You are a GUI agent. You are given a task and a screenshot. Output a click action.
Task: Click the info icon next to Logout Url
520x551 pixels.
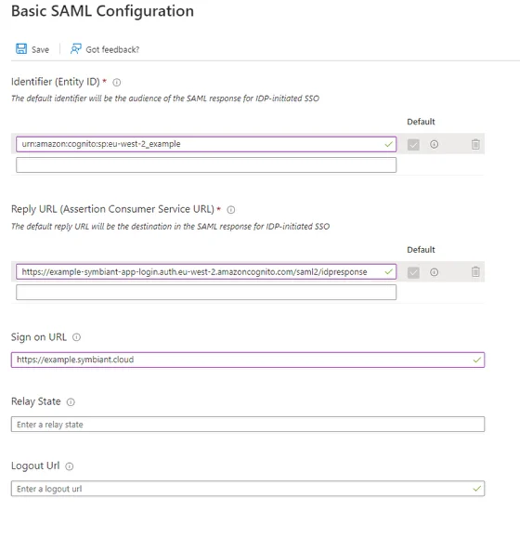click(x=70, y=466)
